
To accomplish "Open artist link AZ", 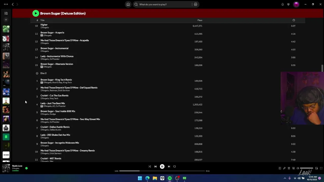I will click(54, 106).
